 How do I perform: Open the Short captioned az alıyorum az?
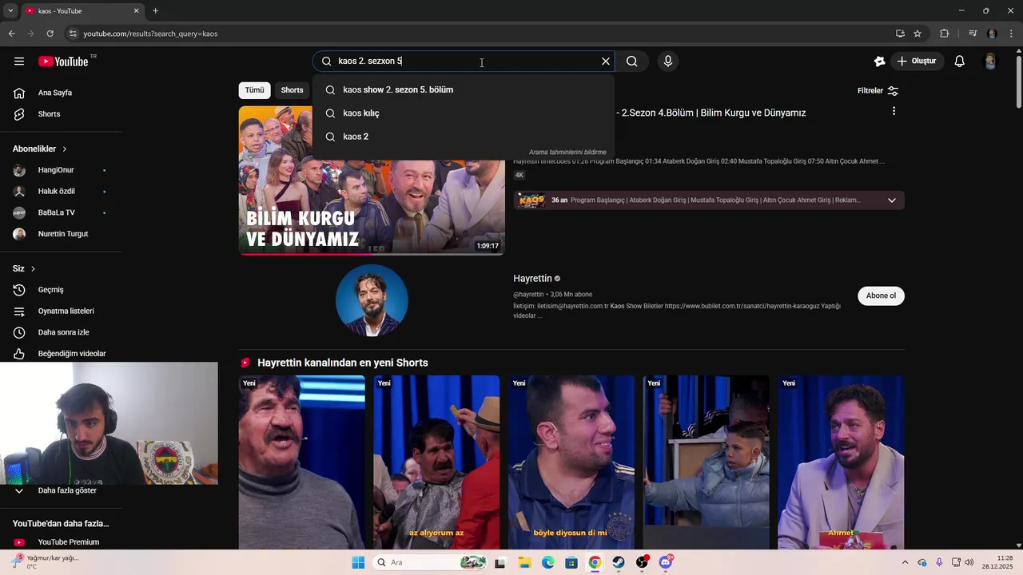[x=436, y=462]
